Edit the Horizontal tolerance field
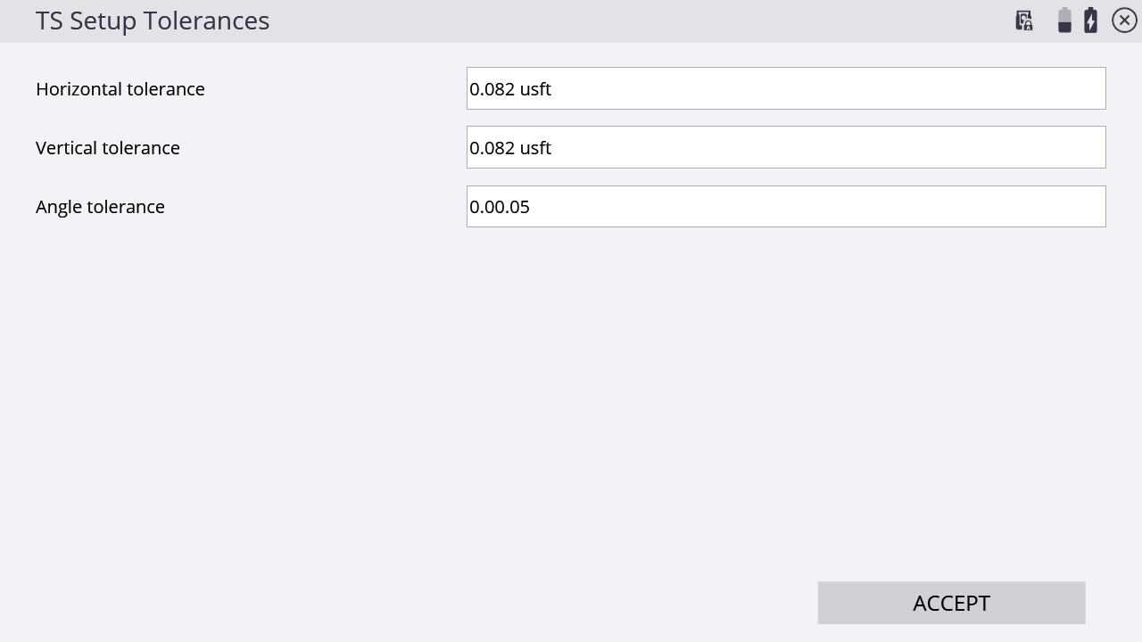This screenshot has width=1142, height=642. click(x=786, y=88)
